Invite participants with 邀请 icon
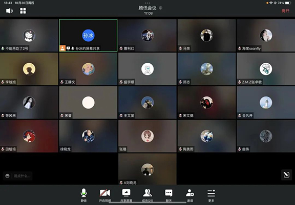 (x=190, y=195)
